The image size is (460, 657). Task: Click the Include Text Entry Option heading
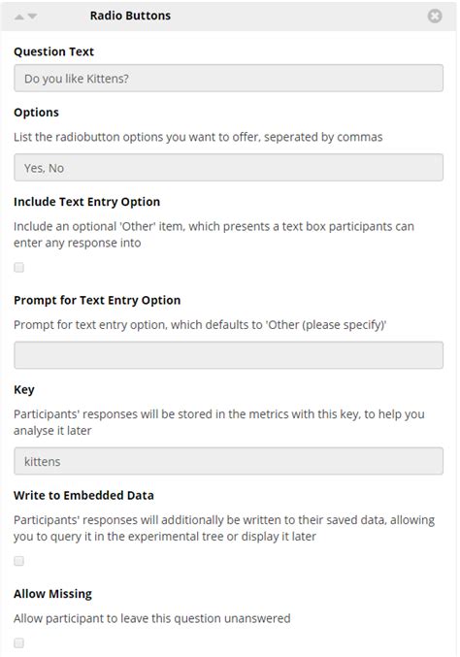point(86,202)
